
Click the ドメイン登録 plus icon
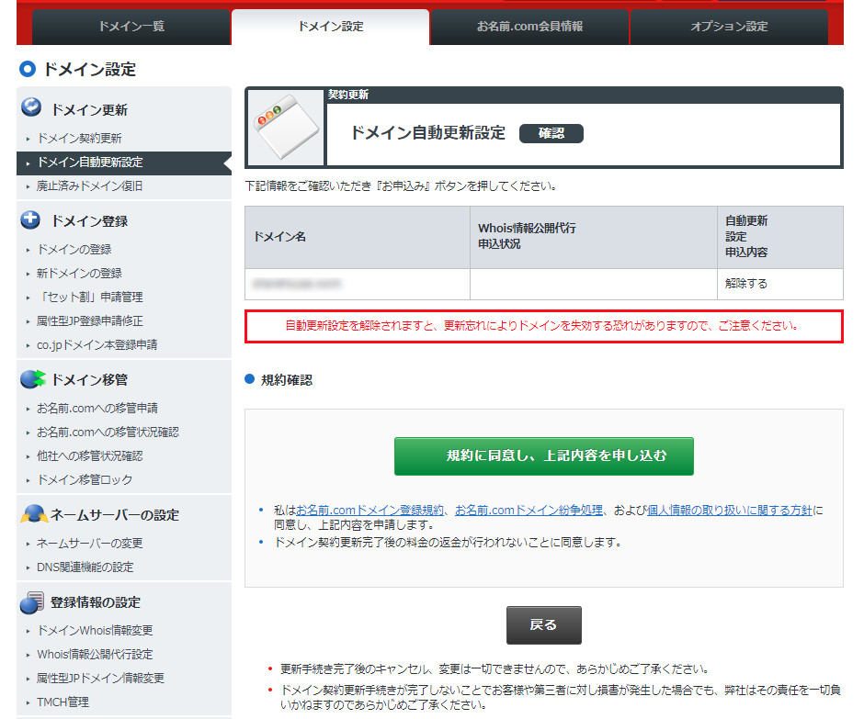[x=31, y=220]
